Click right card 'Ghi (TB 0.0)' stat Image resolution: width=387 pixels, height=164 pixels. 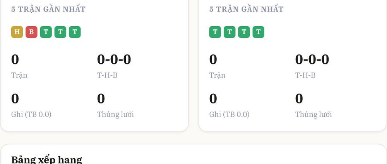[229, 106]
